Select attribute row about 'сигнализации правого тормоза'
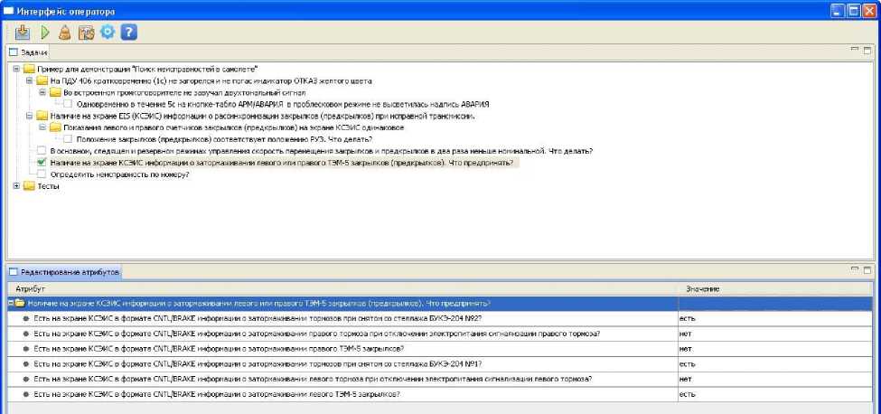The image size is (881, 414). click(x=342, y=334)
